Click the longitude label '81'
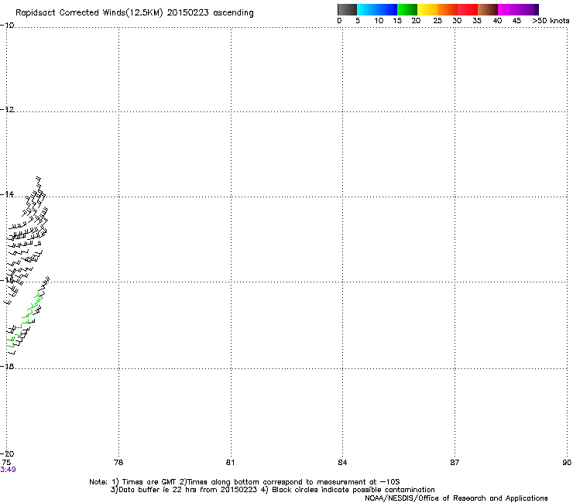Viewport: 573px width, 503px height. click(230, 463)
